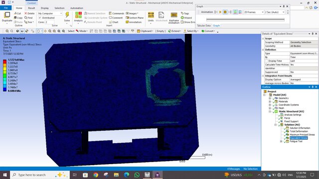Open the selection Mode dropdown
The height and width of the screenshot is (179, 319).
[82, 31]
